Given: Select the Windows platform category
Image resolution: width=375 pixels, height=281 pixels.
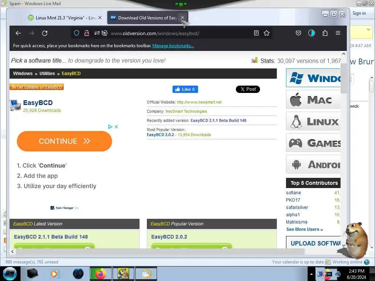Looking at the screenshot, I should (x=313, y=78).
